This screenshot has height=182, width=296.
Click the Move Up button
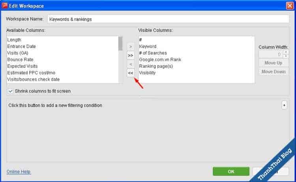coord(273,63)
